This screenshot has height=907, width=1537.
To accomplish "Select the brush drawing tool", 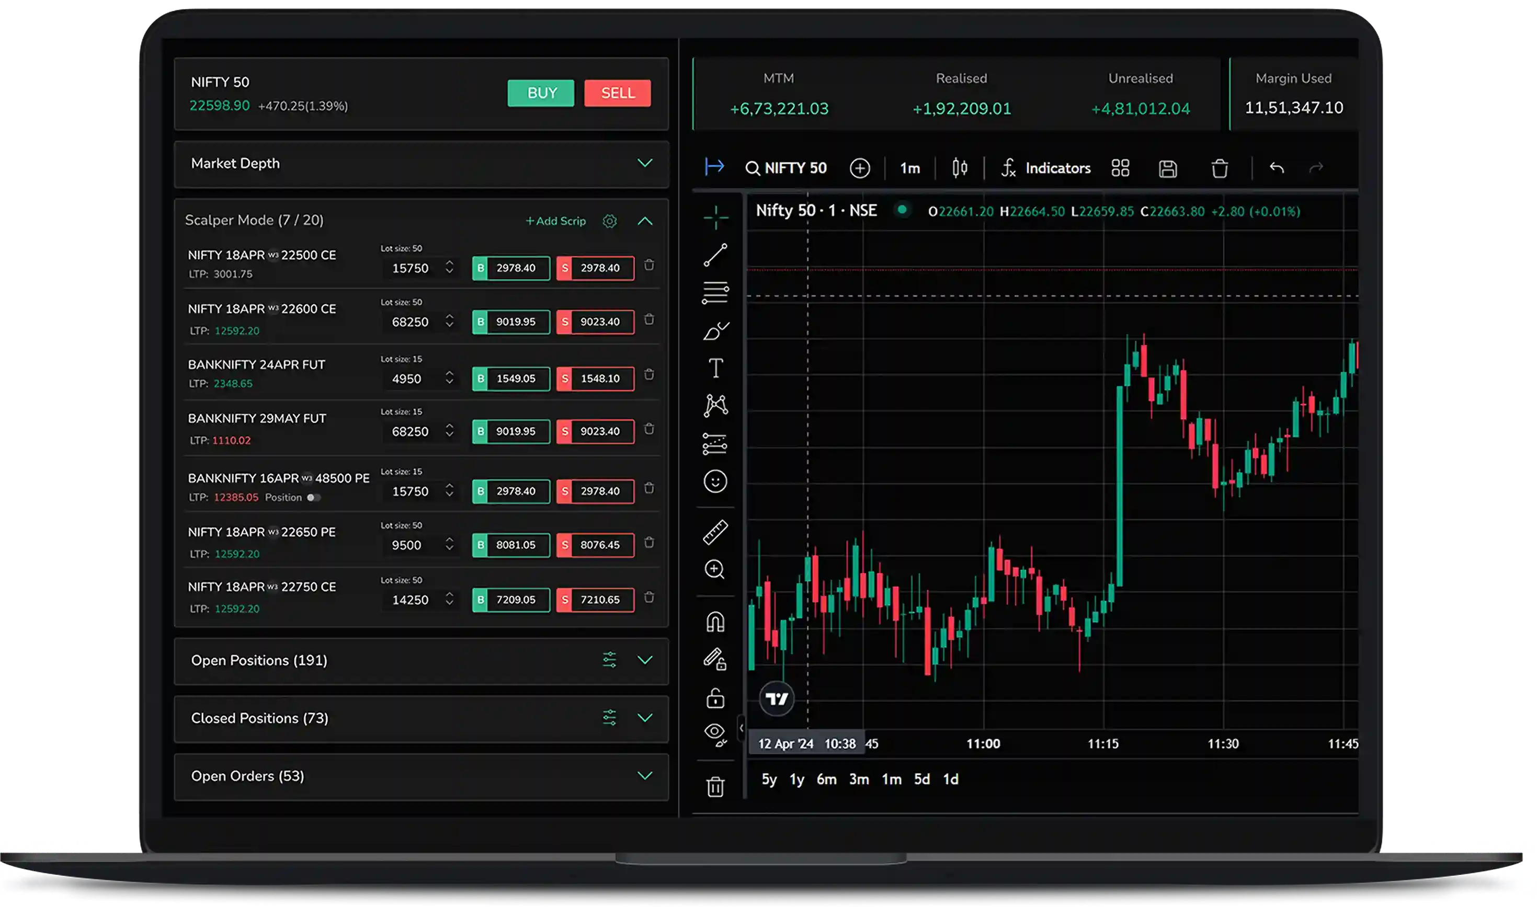I will pyautogui.click(x=715, y=331).
